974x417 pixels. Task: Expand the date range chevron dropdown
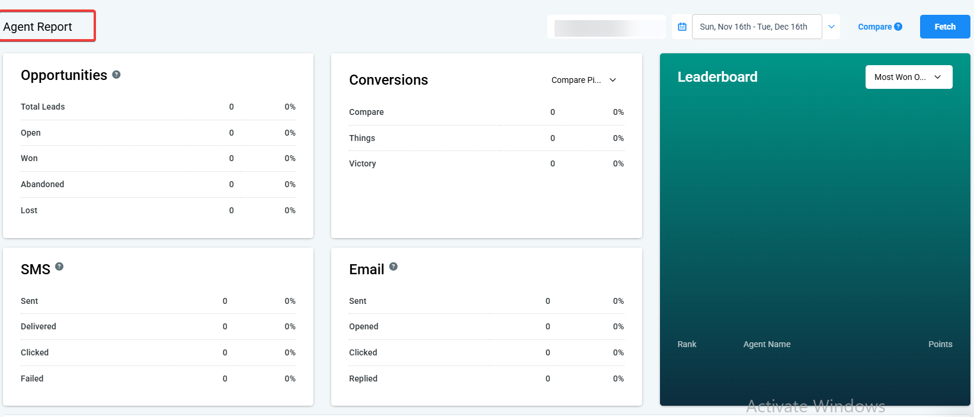pos(831,27)
